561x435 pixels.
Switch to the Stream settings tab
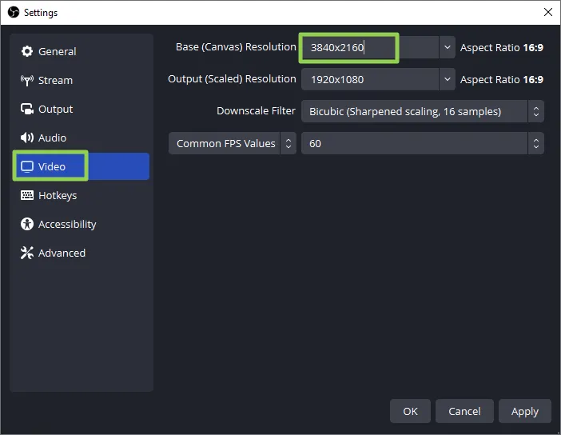pyautogui.click(x=55, y=80)
